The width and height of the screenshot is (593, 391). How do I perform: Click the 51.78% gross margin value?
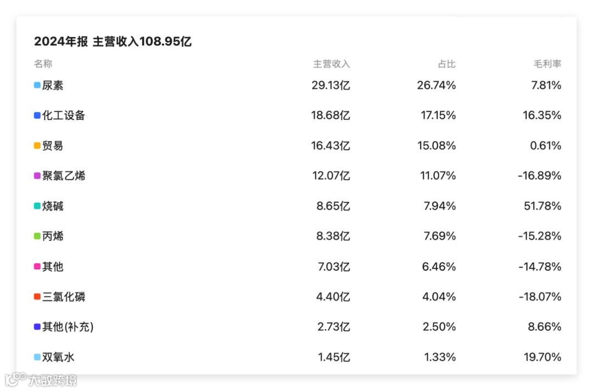click(542, 206)
